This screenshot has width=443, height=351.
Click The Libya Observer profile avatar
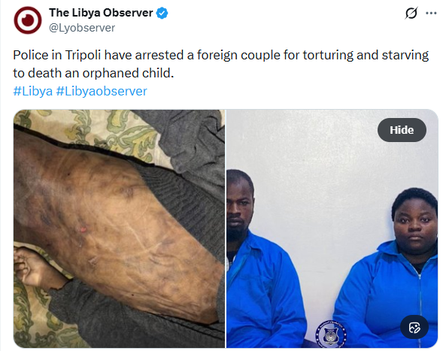[28, 20]
